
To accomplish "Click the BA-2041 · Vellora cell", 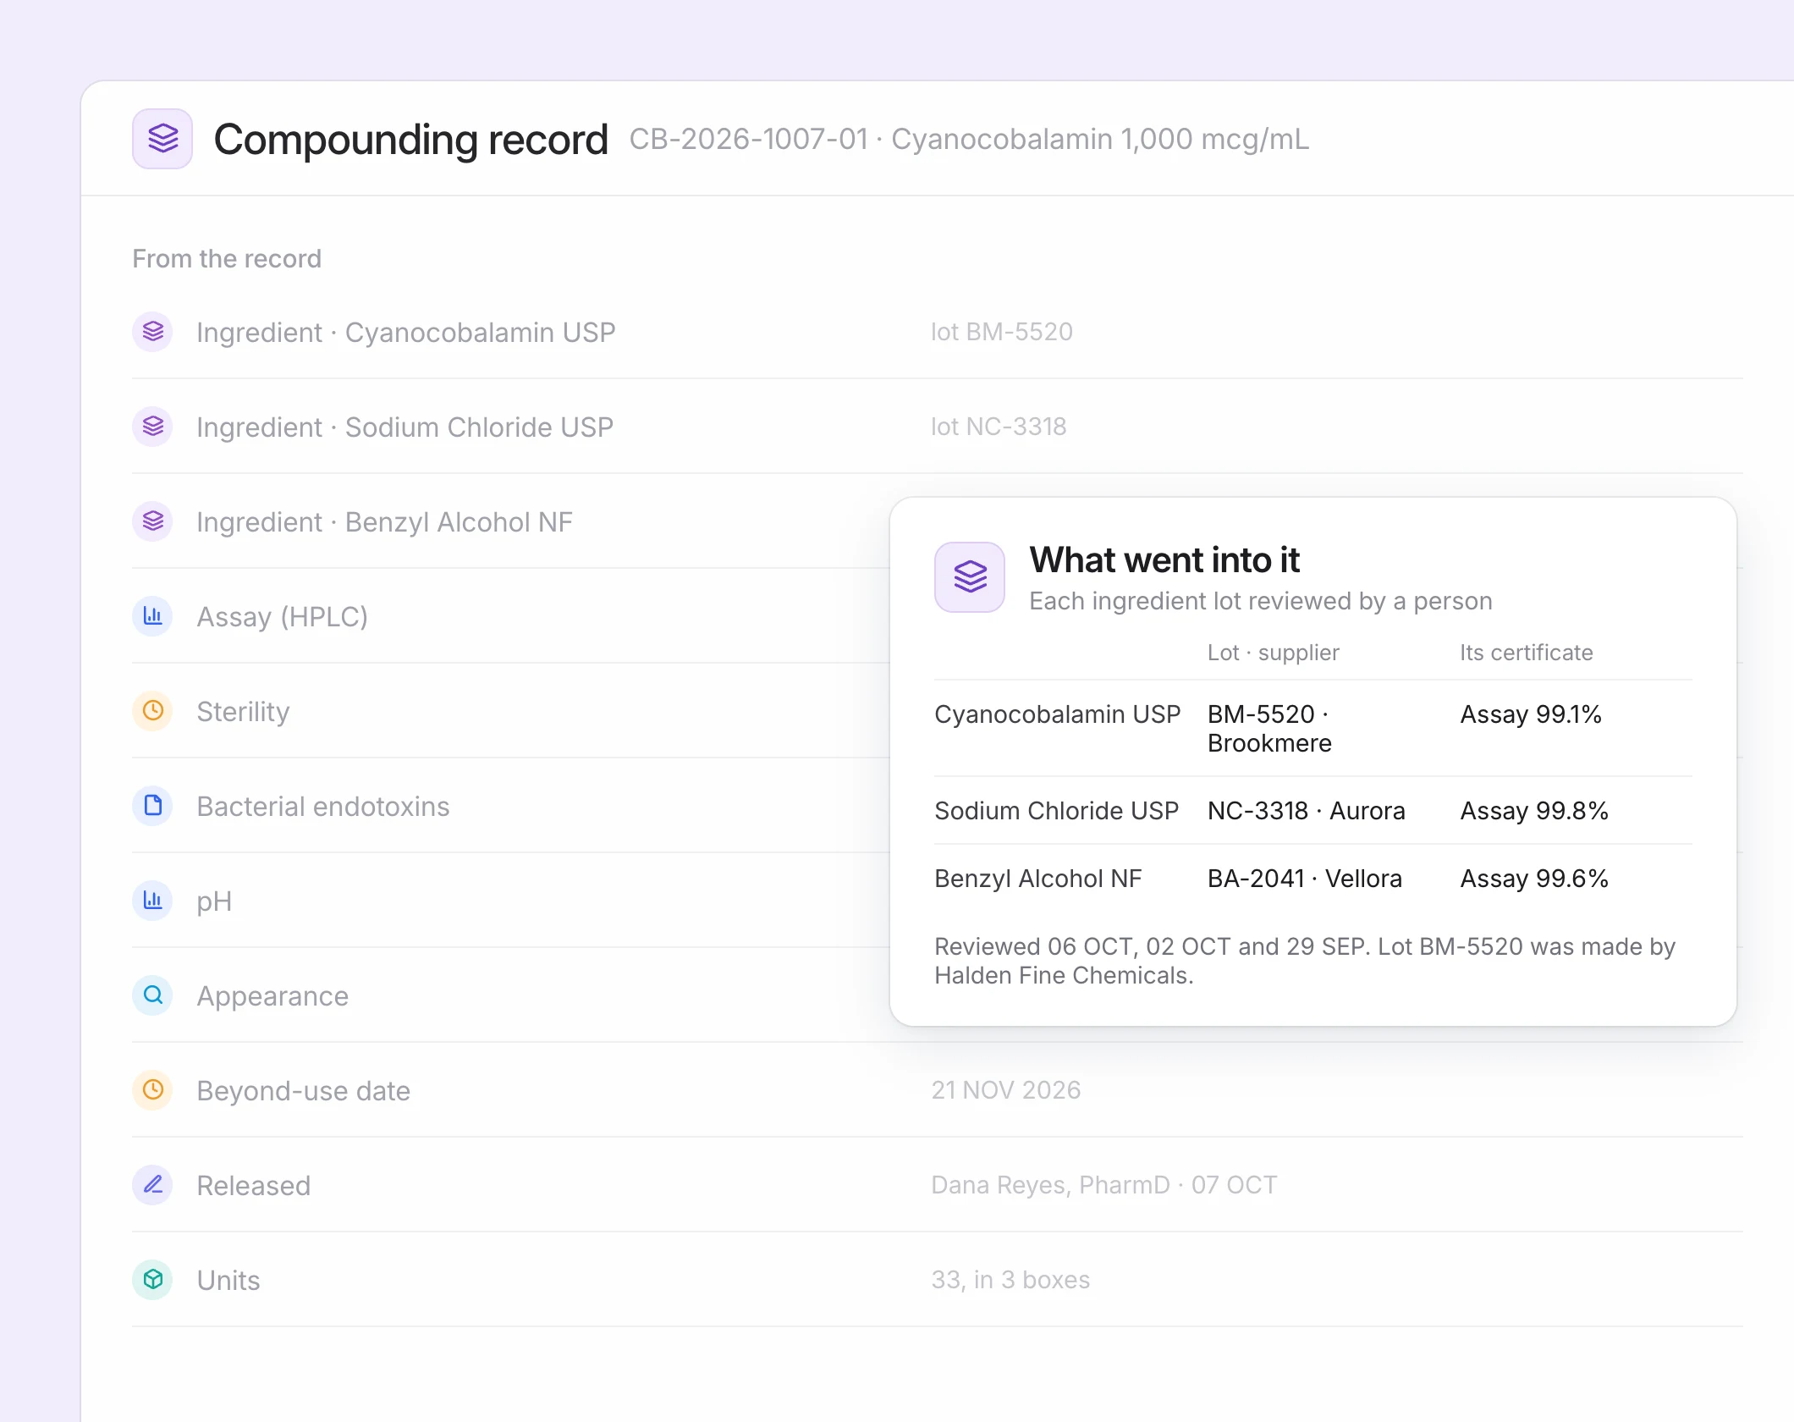I will (x=1305, y=879).
